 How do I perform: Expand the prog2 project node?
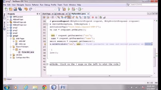pos(8,28)
